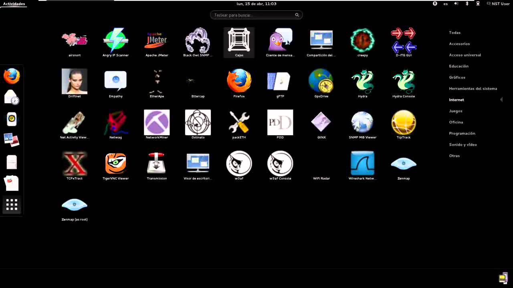Screen dimensions: 513x288
Task: Open Compartición del escritorio launcher
Action: pyautogui.click(x=321, y=42)
